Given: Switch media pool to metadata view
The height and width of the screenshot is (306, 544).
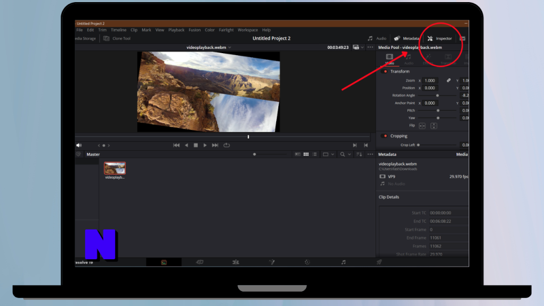Looking at the screenshot, I should pos(297,155).
